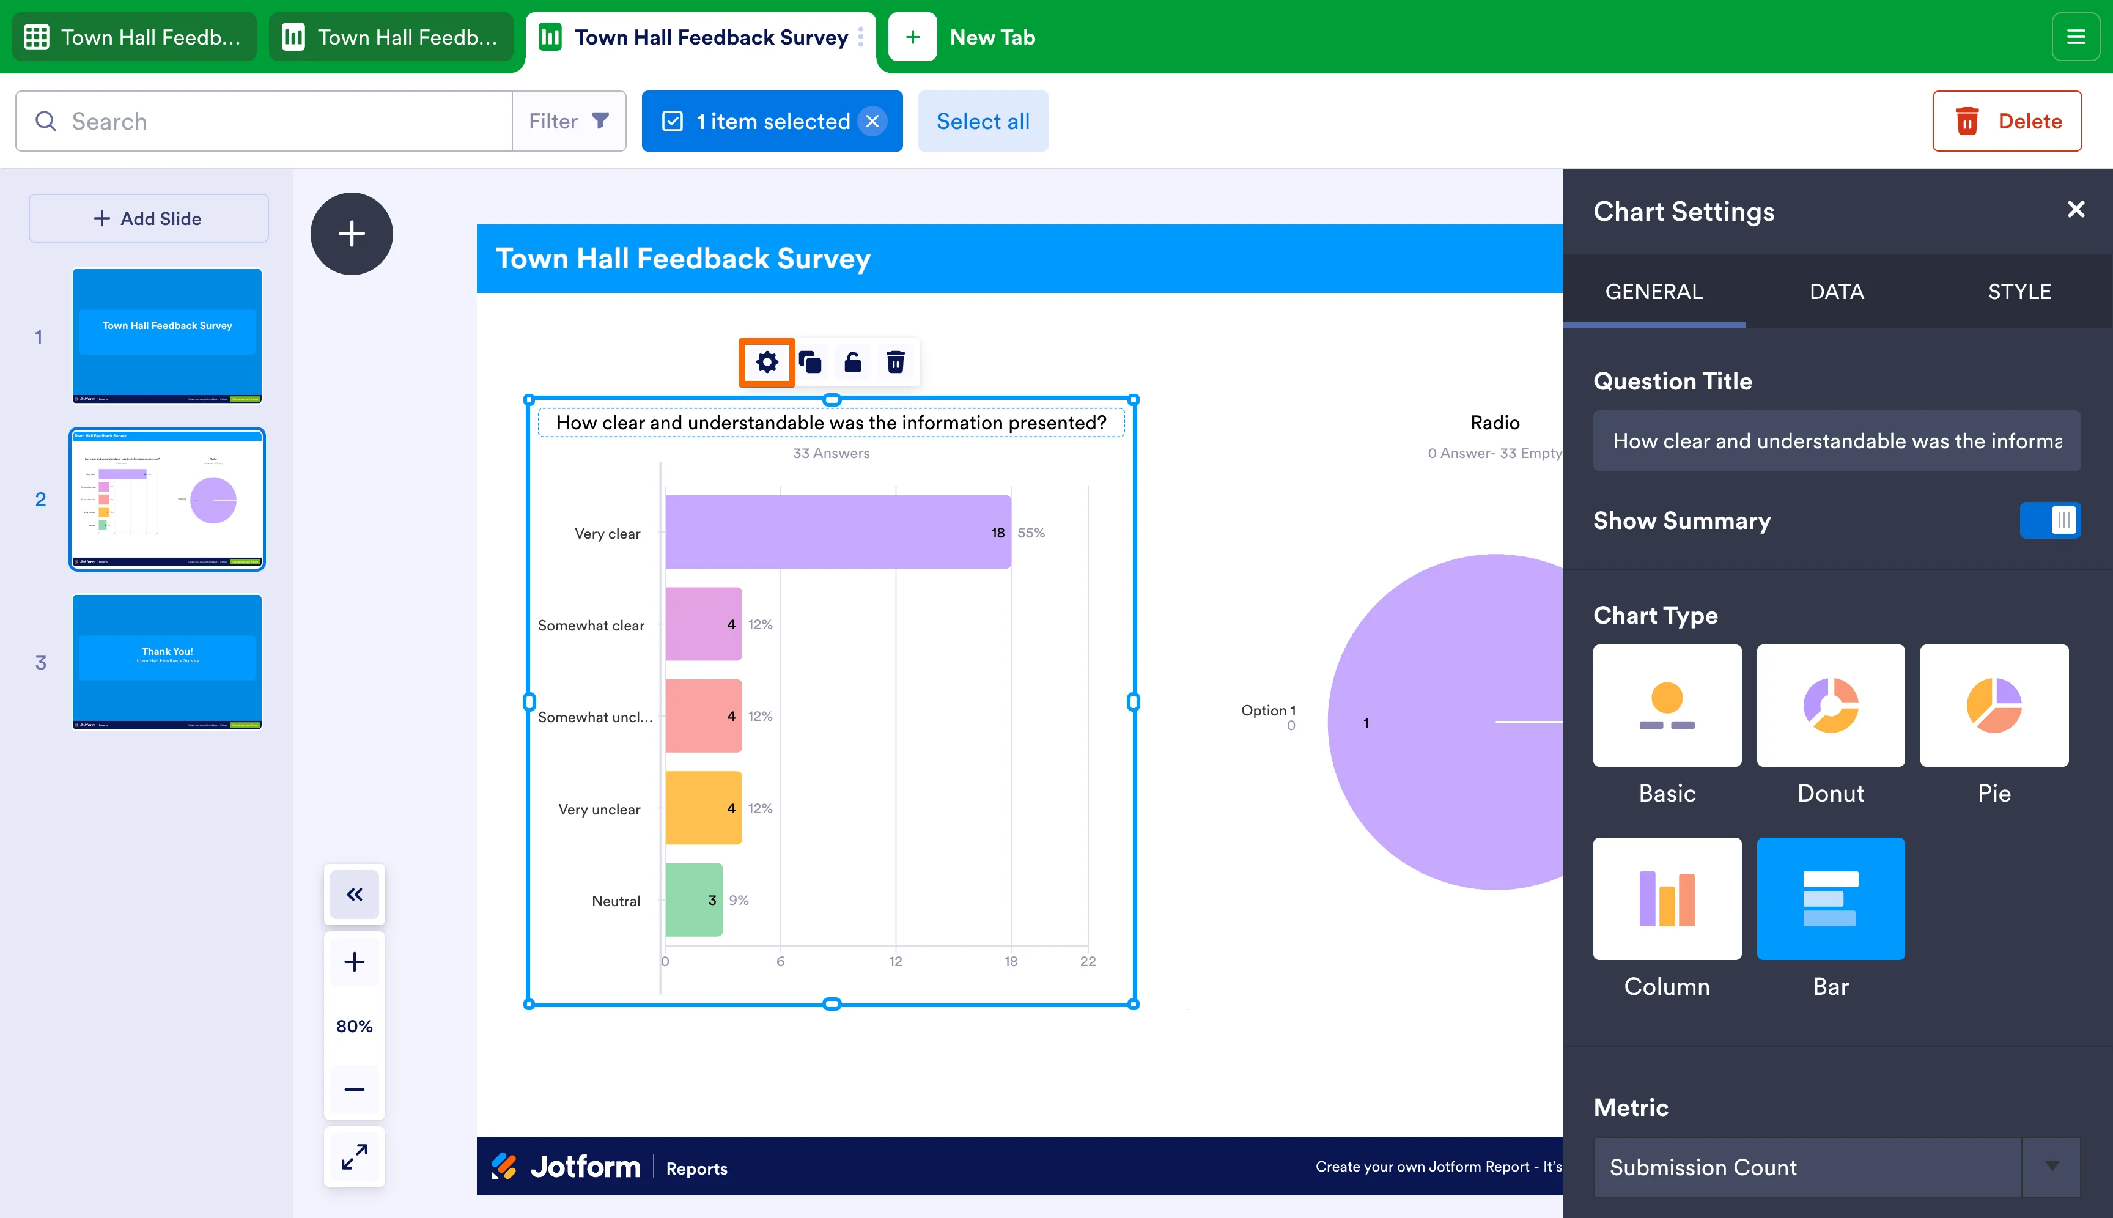Click the plus icon for New Tab
The width and height of the screenshot is (2113, 1218).
pyautogui.click(x=913, y=37)
